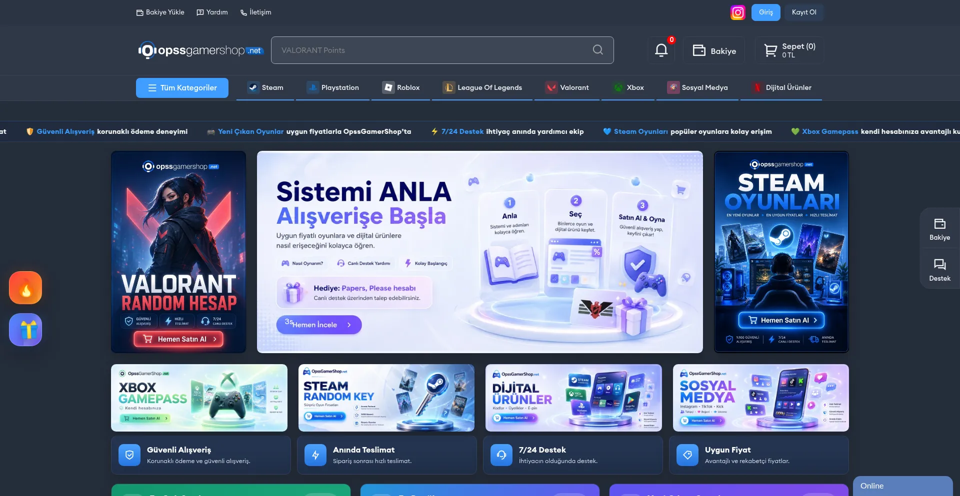Click the hamburger icon in Tüm Kategoriler
The image size is (960, 496).
point(152,88)
